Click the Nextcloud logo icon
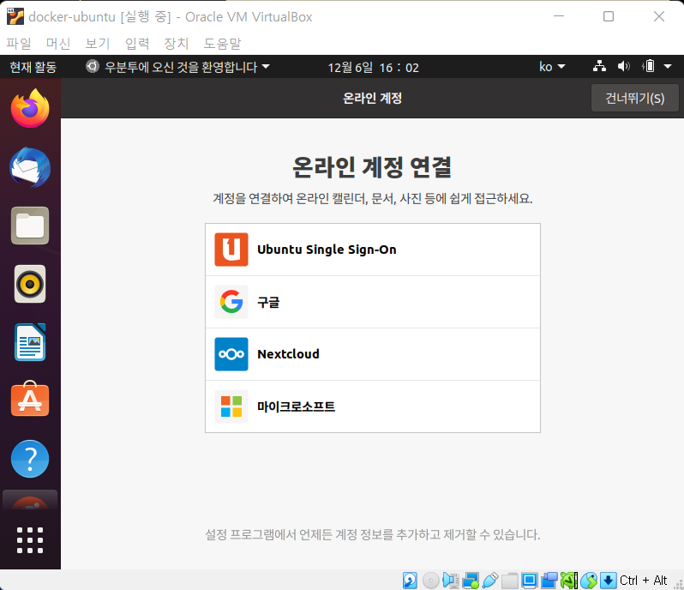Viewport: 684px width, 590px height. pos(231,354)
